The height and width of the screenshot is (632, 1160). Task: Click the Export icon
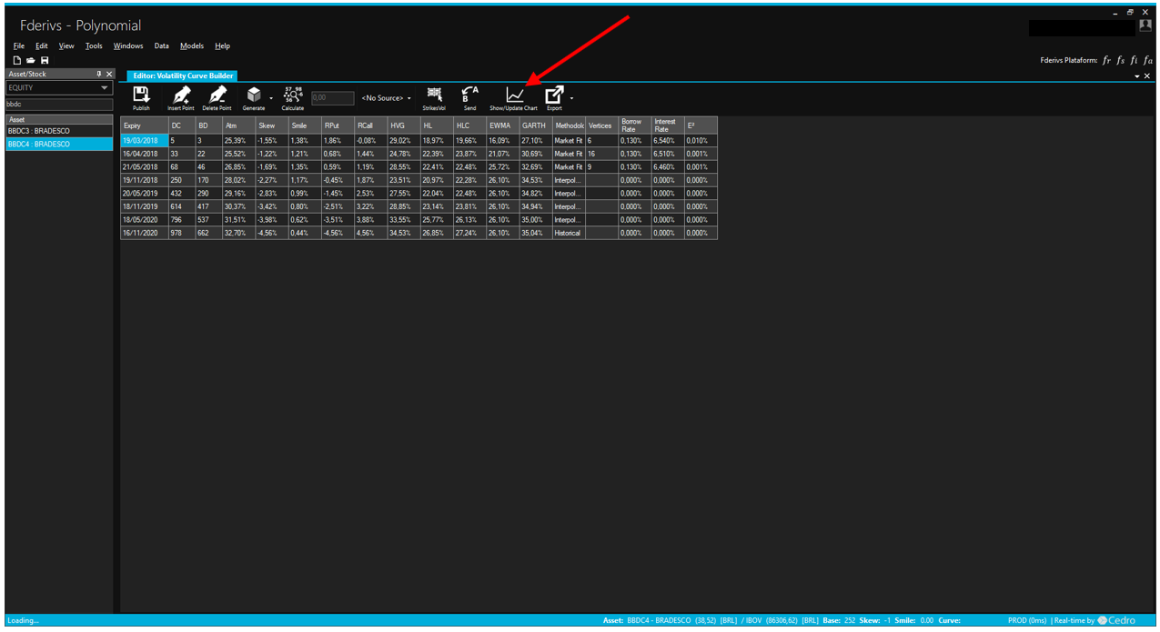pos(553,95)
